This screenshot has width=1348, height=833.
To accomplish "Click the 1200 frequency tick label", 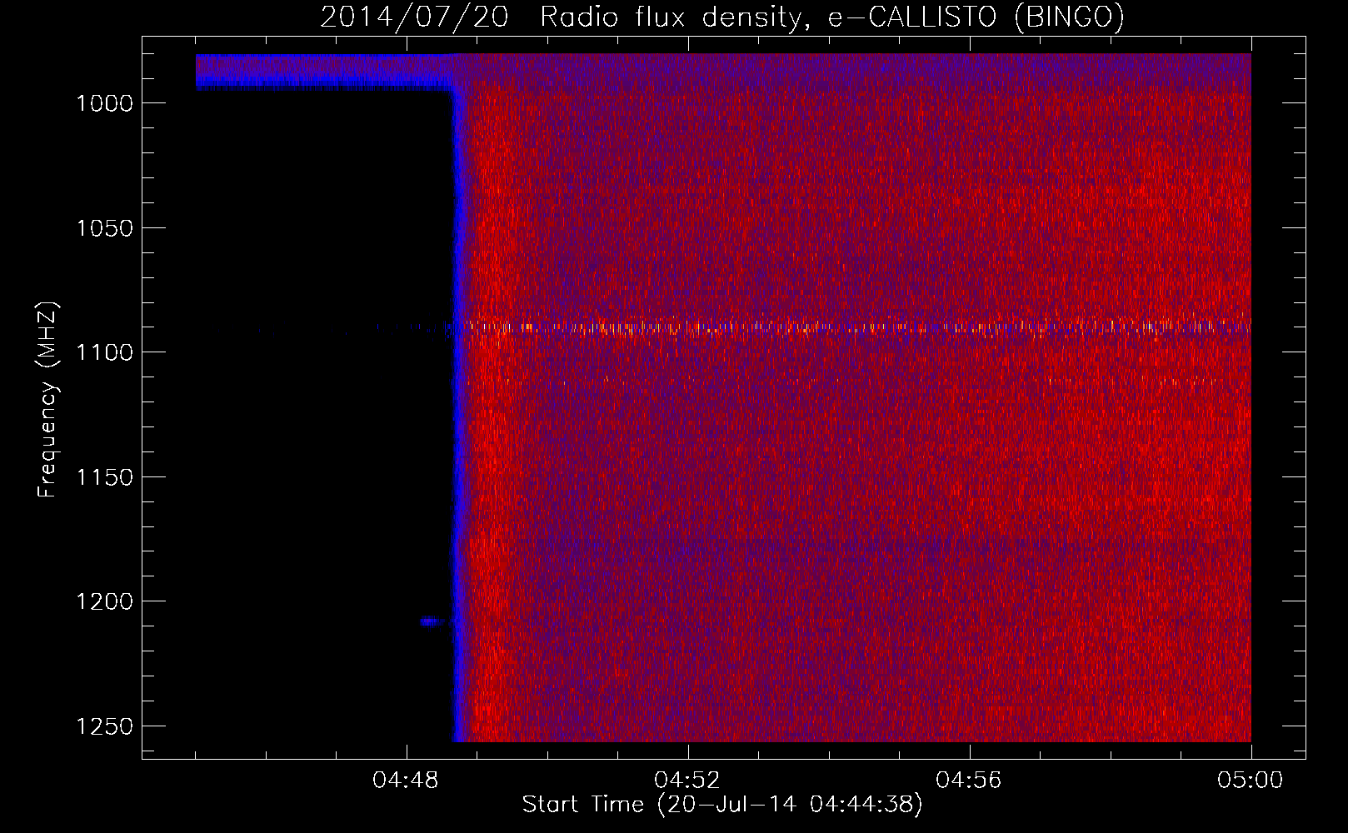I will pos(104,601).
